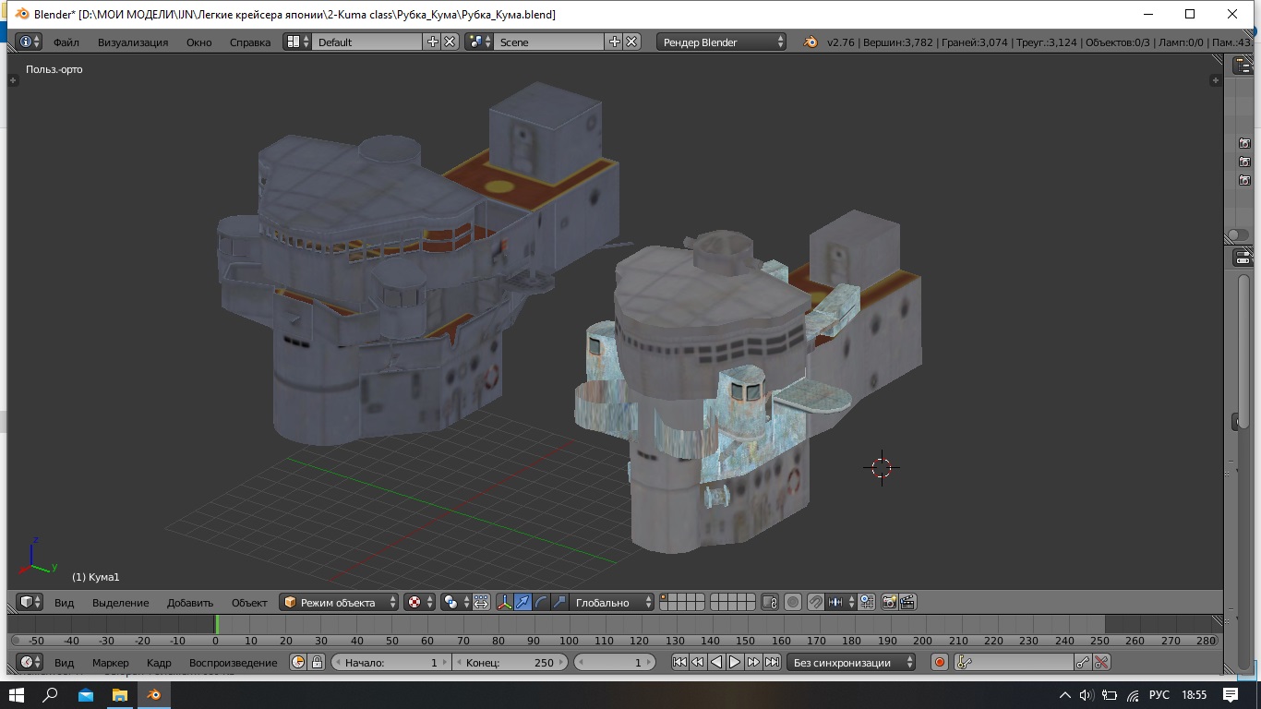The image size is (1261, 709).
Task: Open File Explorer from the taskbar
Action: 119,694
